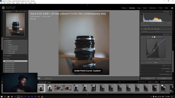Collapse the my_presets folder
Viewport: 175px width, 98px height.
pyautogui.click(x=5, y=41)
